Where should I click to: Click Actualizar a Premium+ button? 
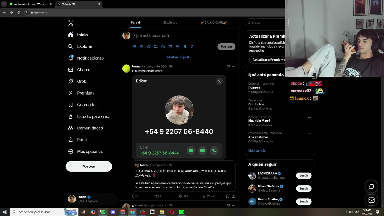point(267,60)
